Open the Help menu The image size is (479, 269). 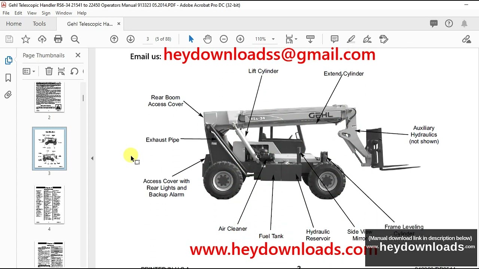point(82,13)
